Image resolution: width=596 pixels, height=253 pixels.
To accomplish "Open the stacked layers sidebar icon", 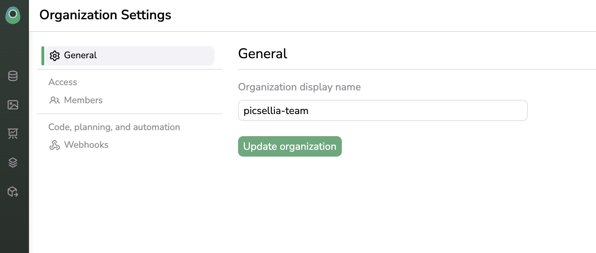I will pyautogui.click(x=13, y=163).
